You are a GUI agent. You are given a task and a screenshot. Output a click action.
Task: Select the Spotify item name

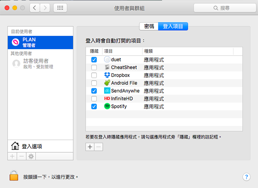(119, 107)
